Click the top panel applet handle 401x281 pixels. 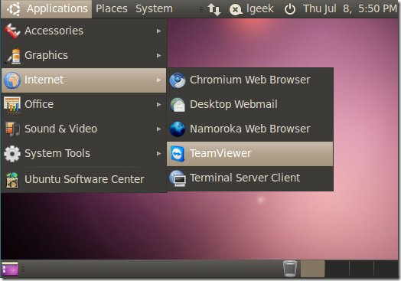pos(201,9)
